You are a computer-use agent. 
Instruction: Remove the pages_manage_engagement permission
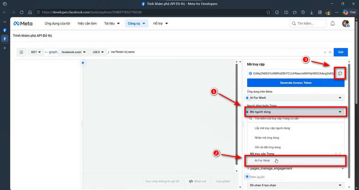(x=248, y=168)
